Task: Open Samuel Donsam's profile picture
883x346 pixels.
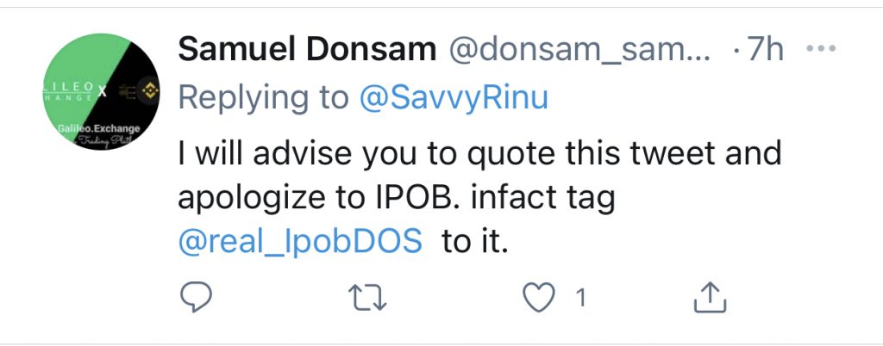Action: pyautogui.click(x=102, y=91)
